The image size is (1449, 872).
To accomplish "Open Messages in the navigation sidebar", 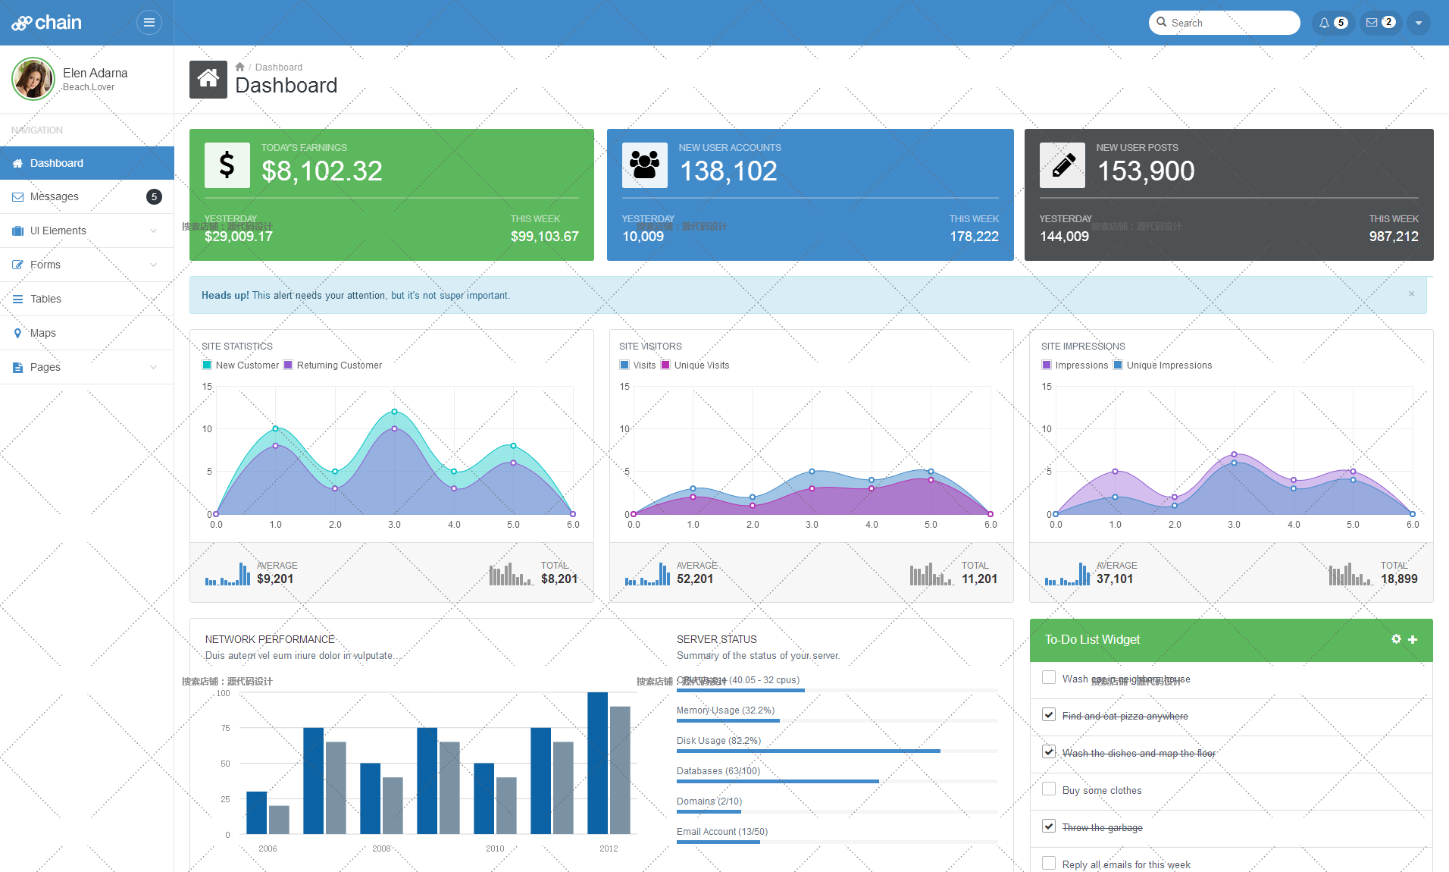I will click(55, 196).
